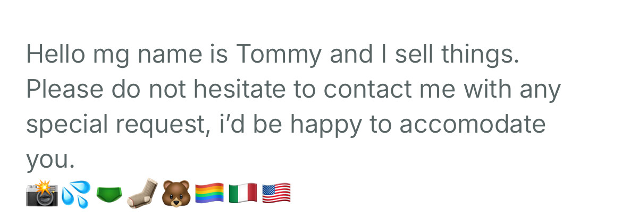Click the rainbow pride flag emoji
Viewport: 622px width, 217px height.
210,193
